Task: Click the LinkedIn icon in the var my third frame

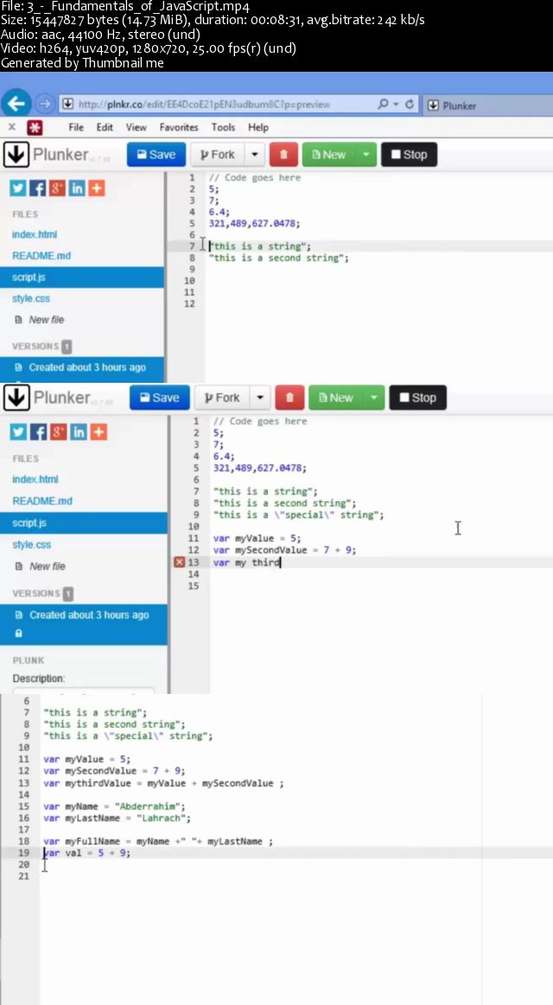Action: (x=78, y=432)
